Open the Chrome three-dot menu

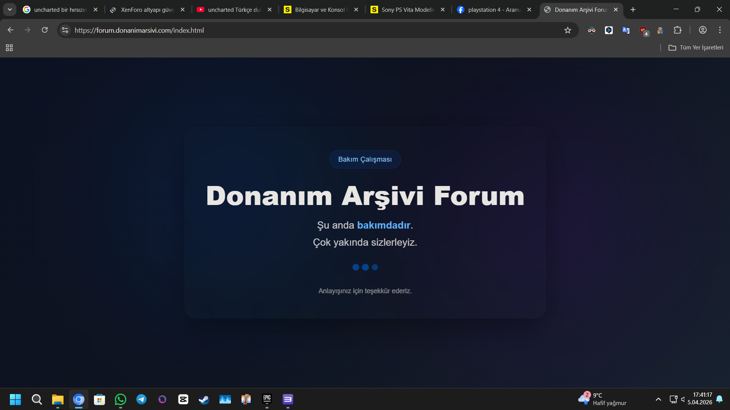click(x=720, y=30)
